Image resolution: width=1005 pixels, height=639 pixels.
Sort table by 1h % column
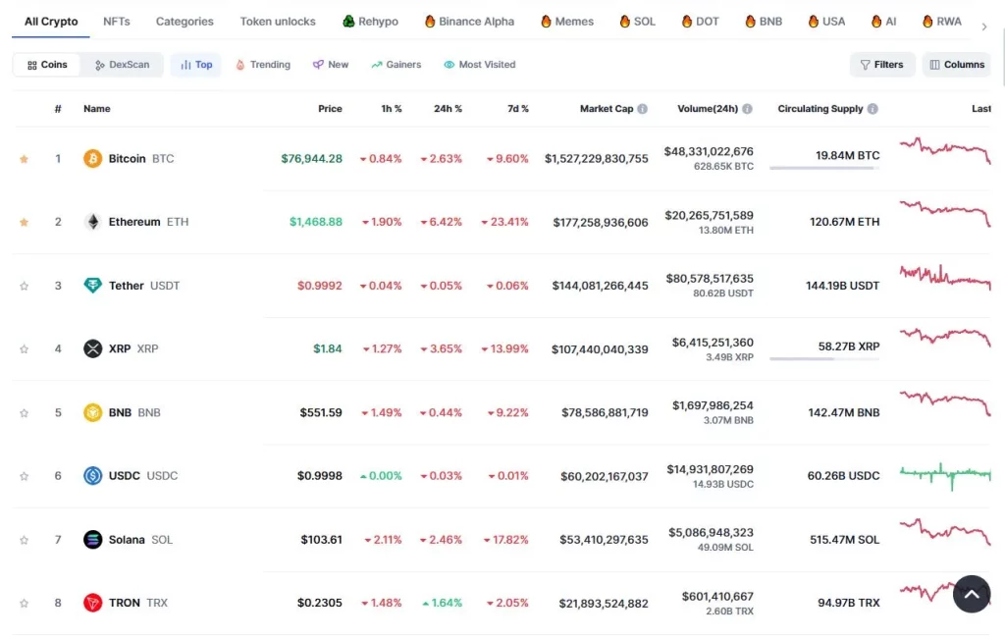392,109
